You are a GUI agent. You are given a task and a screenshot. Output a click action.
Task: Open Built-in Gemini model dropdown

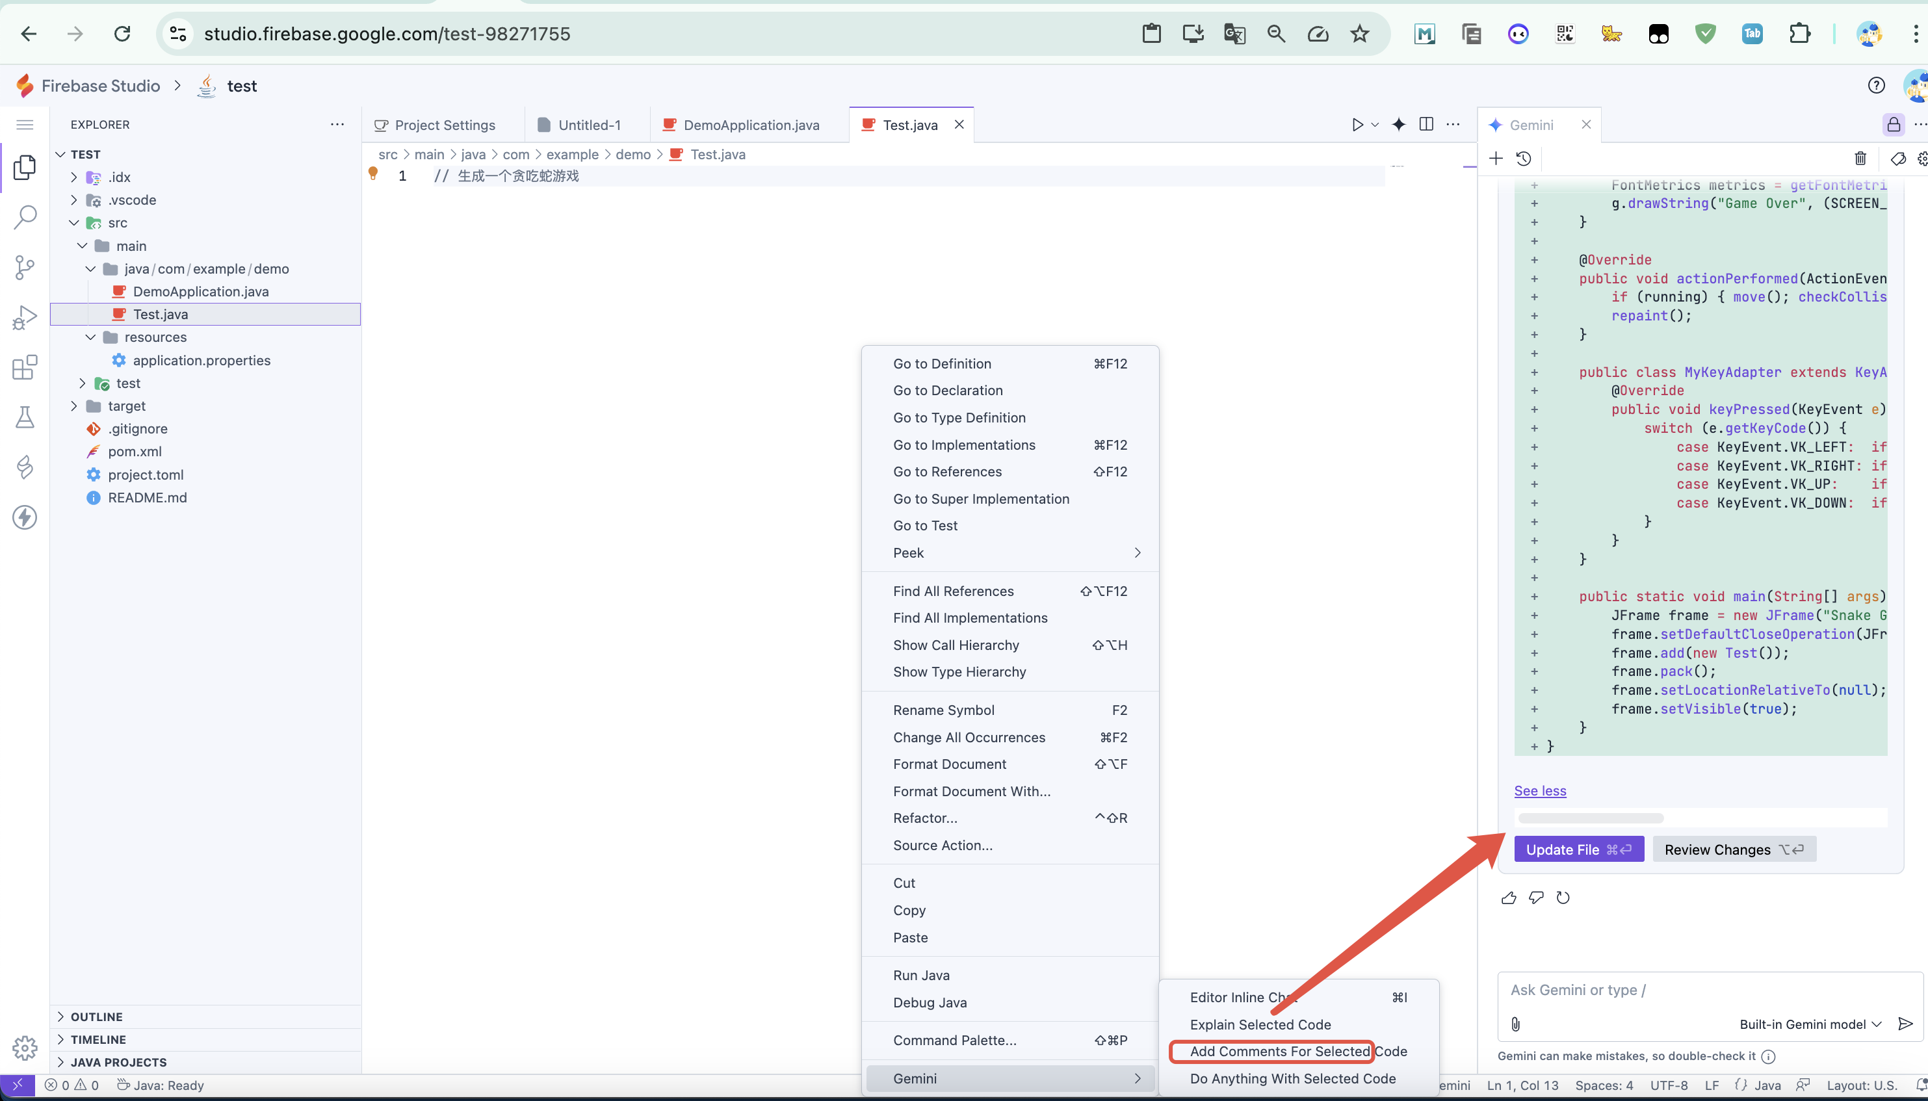coord(1810,1024)
